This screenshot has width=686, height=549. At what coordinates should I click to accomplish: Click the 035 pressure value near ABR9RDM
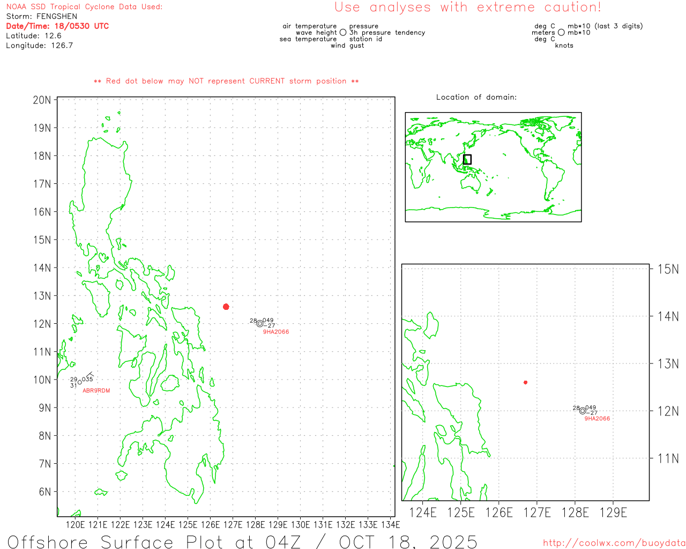point(87,380)
